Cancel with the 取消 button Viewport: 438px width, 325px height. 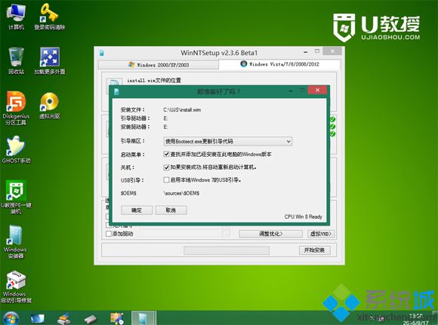point(171,210)
